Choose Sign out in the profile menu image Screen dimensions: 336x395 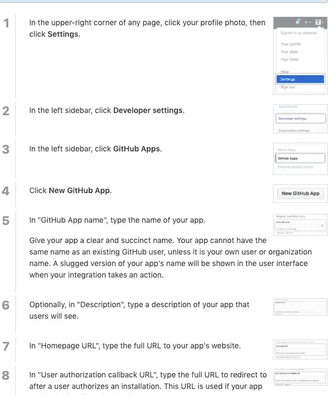tap(288, 87)
